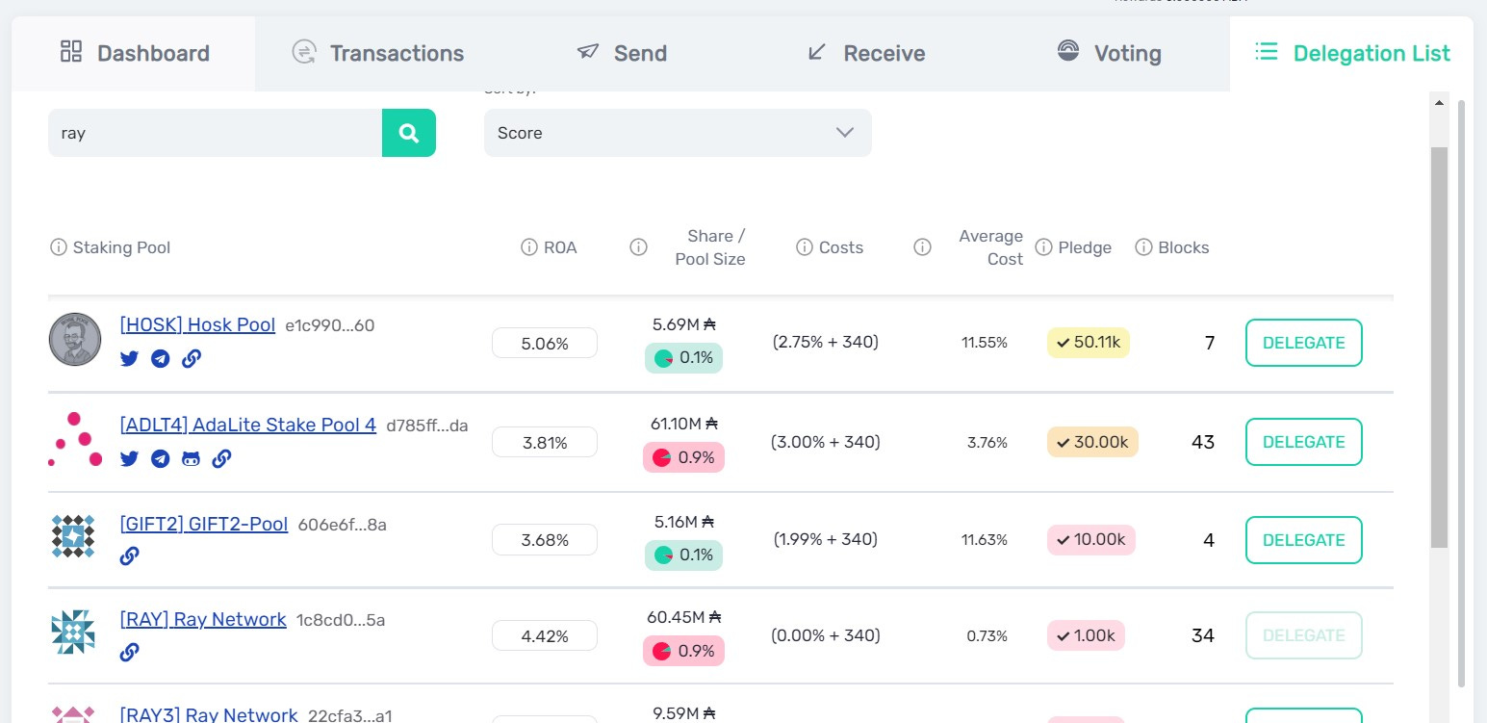Click the GIFT2-Pool 0.1% share badge

pos(683,555)
